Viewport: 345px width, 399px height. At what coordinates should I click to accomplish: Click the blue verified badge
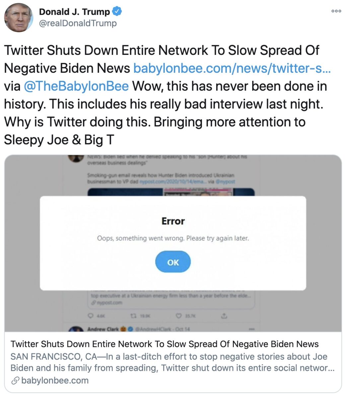coord(117,11)
